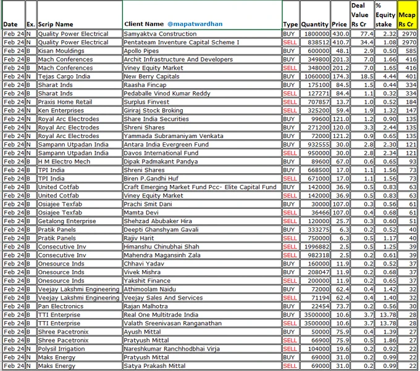Screen dimensions: 420x371
Task: Select Yammada Subramaniyam Venkata cell
Action: pos(202,136)
